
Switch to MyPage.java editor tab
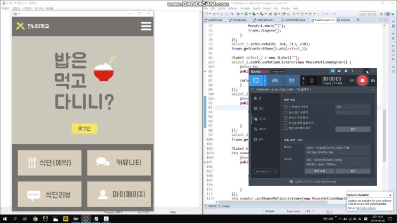[x=237, y=20]
